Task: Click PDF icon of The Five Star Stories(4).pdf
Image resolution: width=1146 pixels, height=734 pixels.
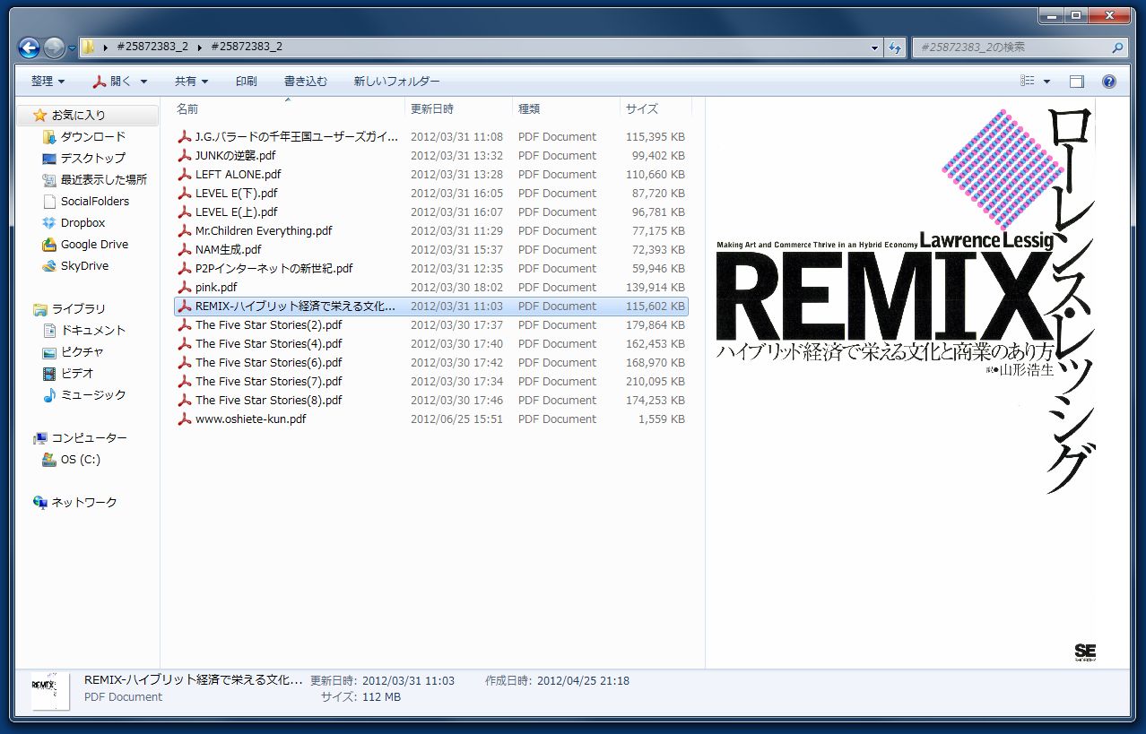Action: 185,343
